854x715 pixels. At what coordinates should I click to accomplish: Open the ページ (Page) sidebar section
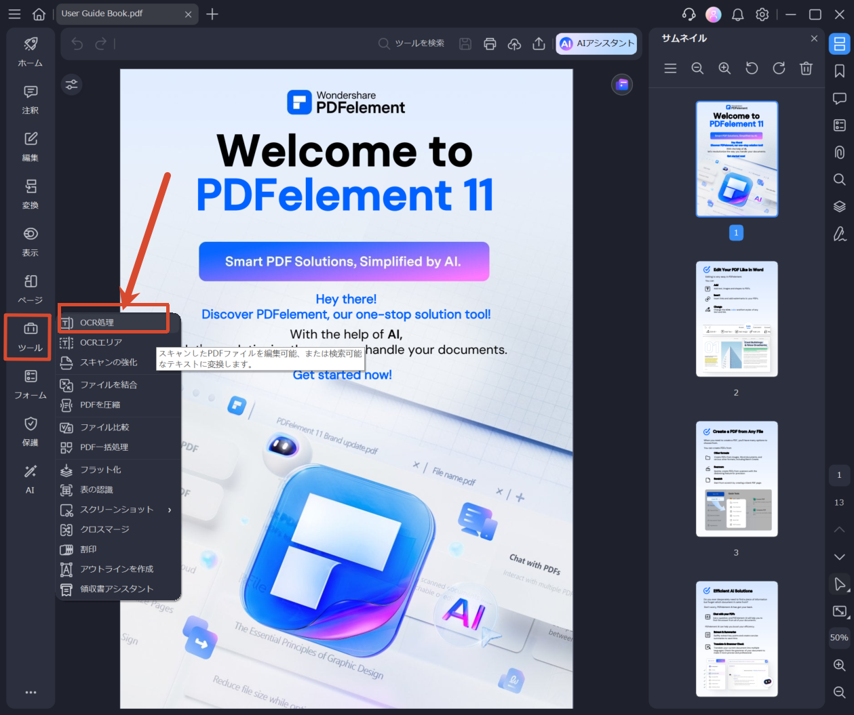31,290
